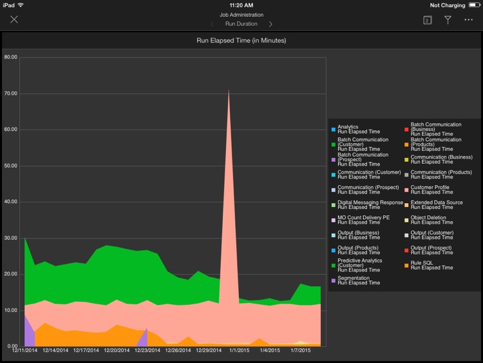
Task: Tap the Job Administration title
Action: (x=241, y=15)
